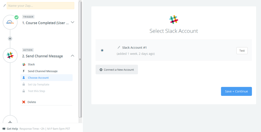Click the TalentLMS trigger app icon
Screen dimensions: 261x132
[10, 22]
